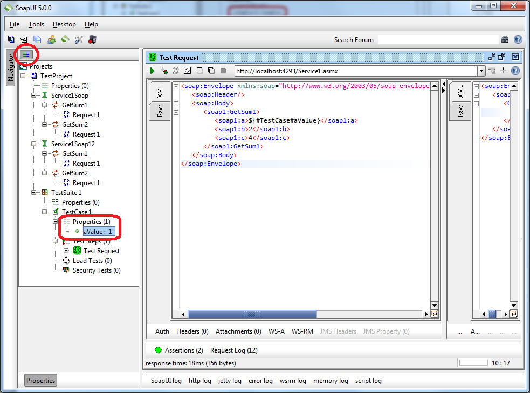
Task: Toggle the Navigator side tab
Action: pyautogui.click(x=10, y=67)
